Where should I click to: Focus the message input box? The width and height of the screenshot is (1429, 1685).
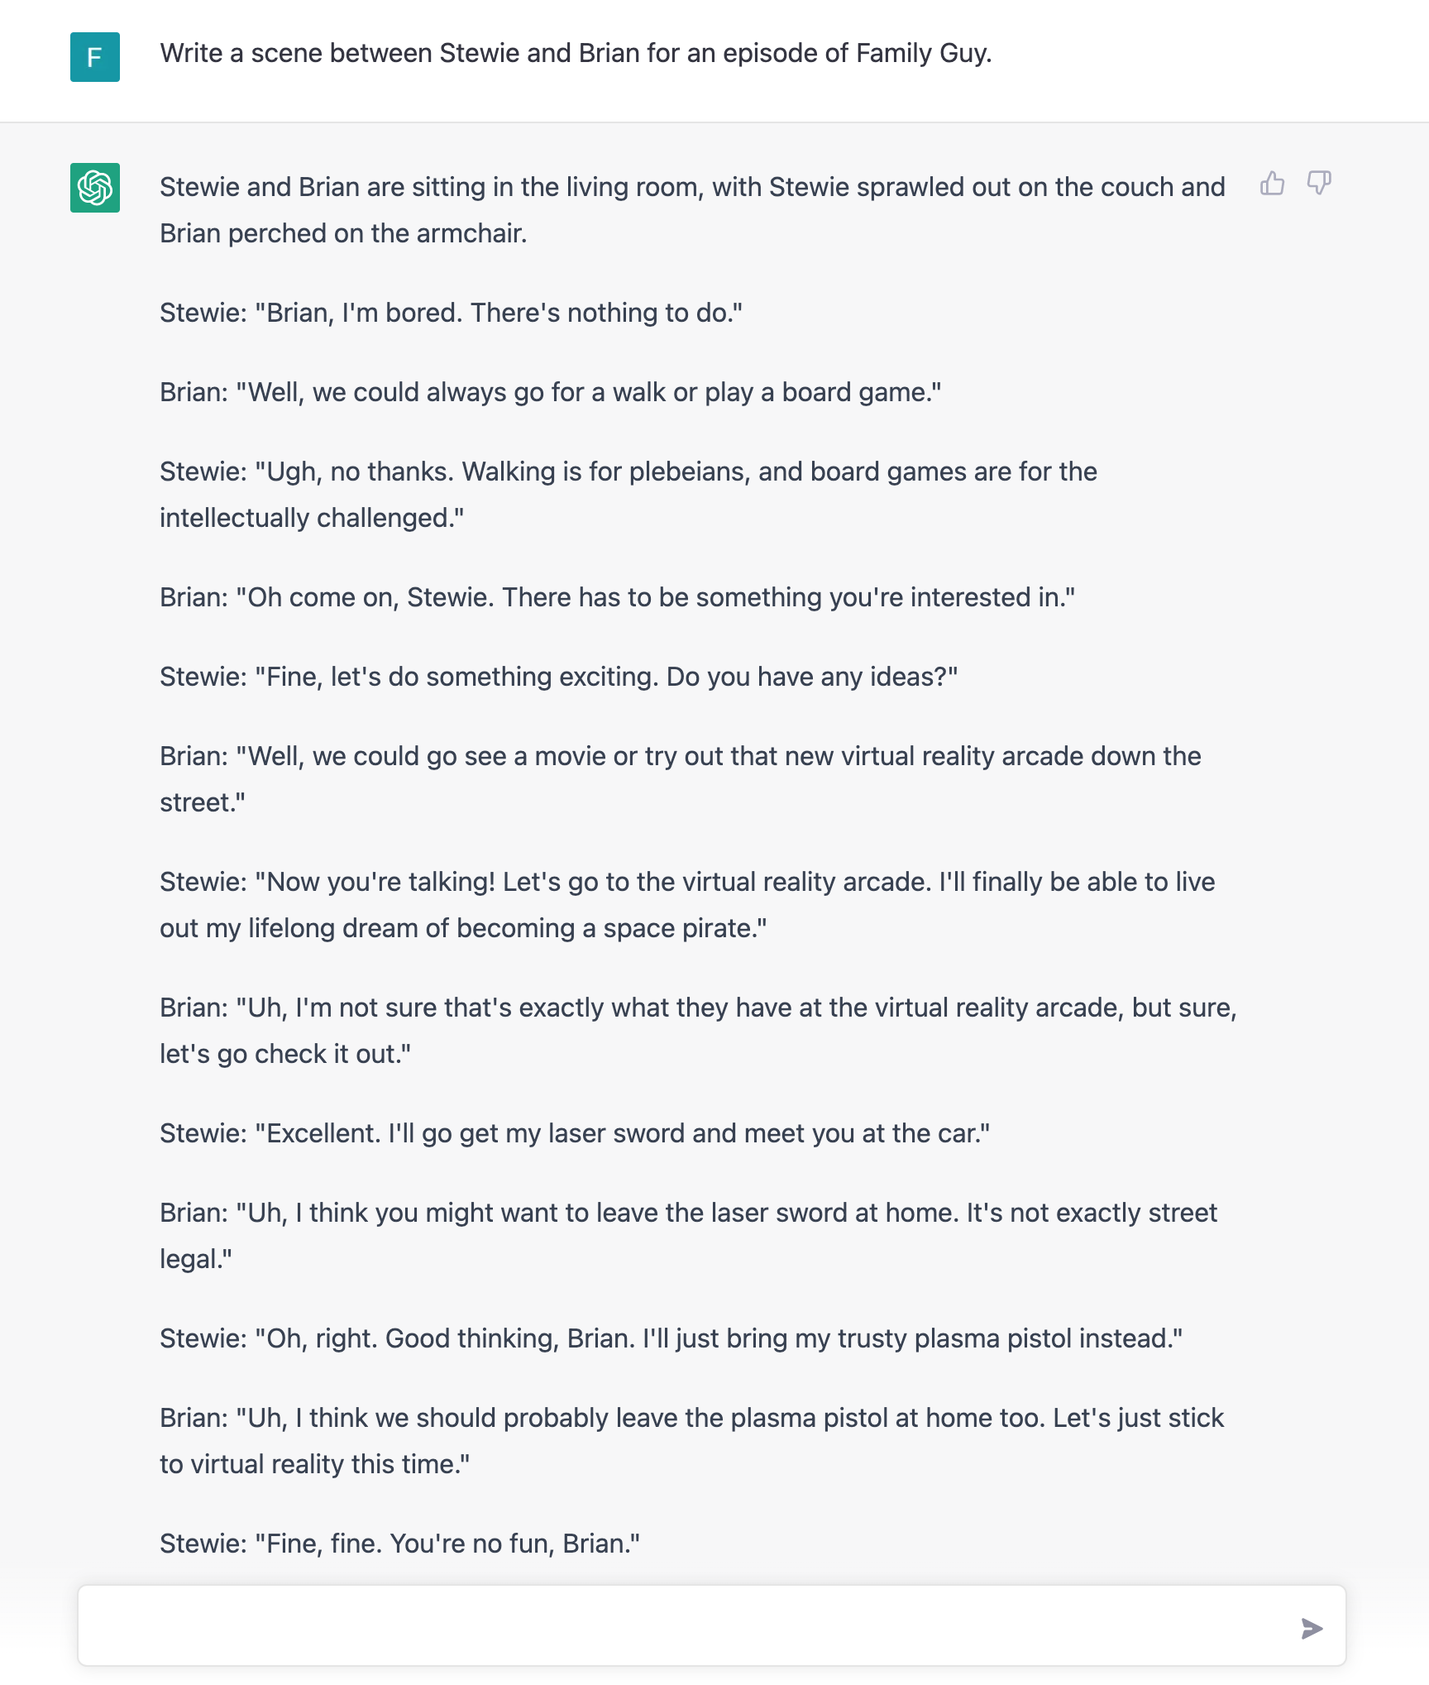point(686,1625)
